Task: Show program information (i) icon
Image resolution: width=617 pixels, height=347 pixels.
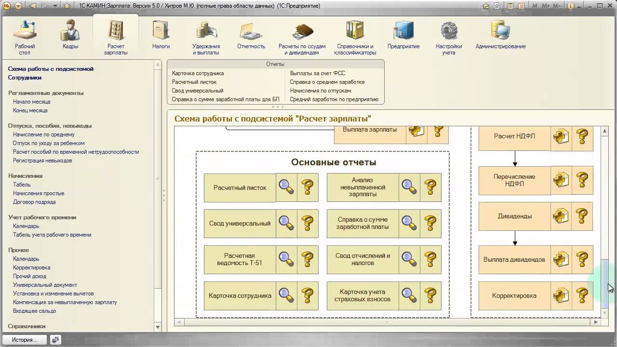Action: coord(571,6)
